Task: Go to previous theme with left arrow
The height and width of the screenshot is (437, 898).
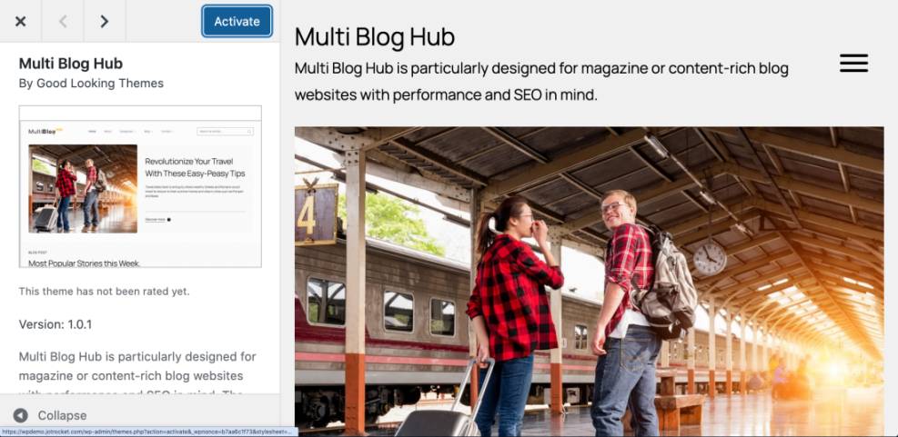Action: [63, 21]
